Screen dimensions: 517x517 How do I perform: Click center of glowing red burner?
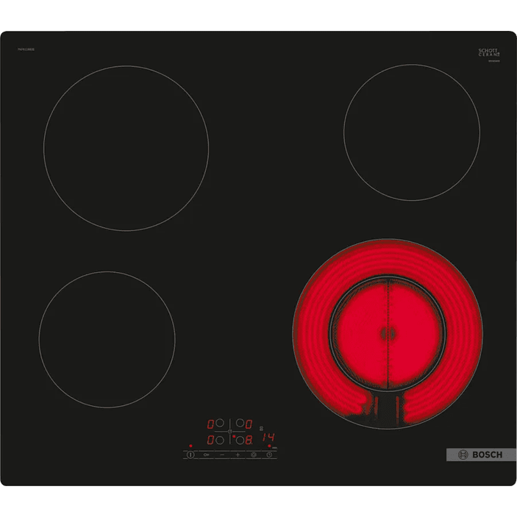[x=388, y=332]
